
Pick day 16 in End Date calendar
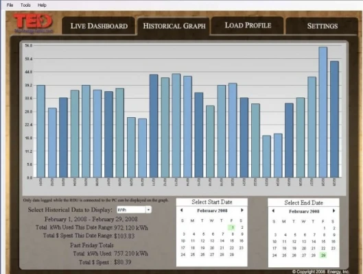pos(333,242)
